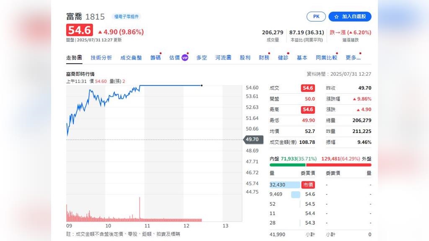Go to the 籌碼 tab

tap(155, 58)
